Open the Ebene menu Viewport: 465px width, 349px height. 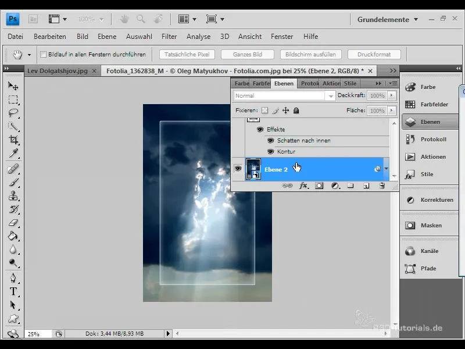tap(107, 37)
